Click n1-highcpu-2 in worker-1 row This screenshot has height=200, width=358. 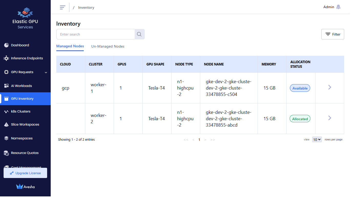[185, 88]
